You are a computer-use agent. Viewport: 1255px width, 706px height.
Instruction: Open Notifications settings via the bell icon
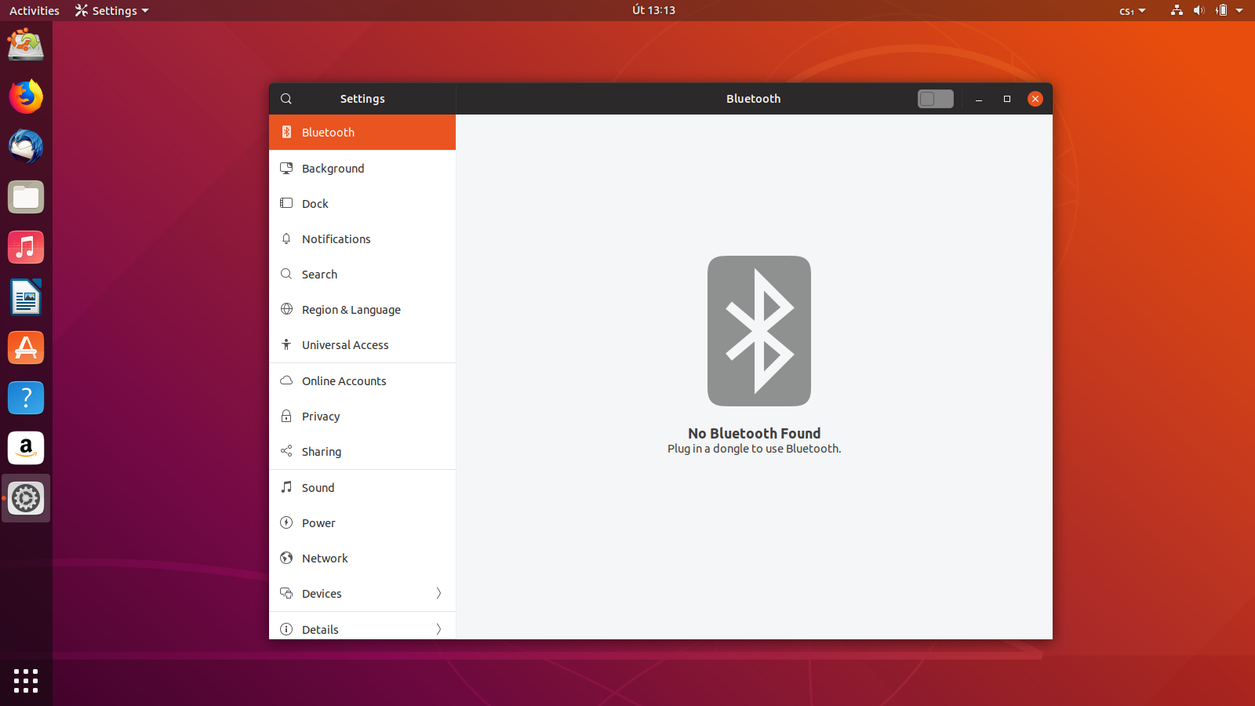286,238
